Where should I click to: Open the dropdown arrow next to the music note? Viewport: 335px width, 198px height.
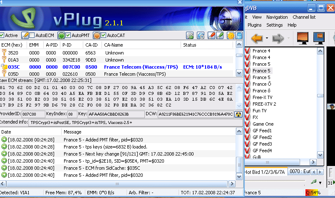320,183
